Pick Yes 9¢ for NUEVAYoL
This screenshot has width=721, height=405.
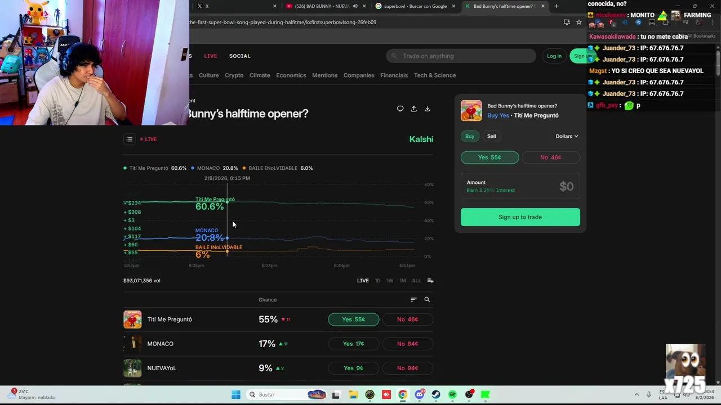tap(354, 368)
